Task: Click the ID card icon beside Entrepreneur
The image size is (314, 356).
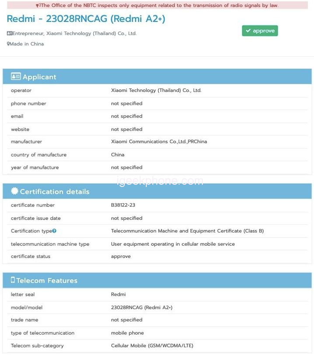Action: click(x=9, y=33)
